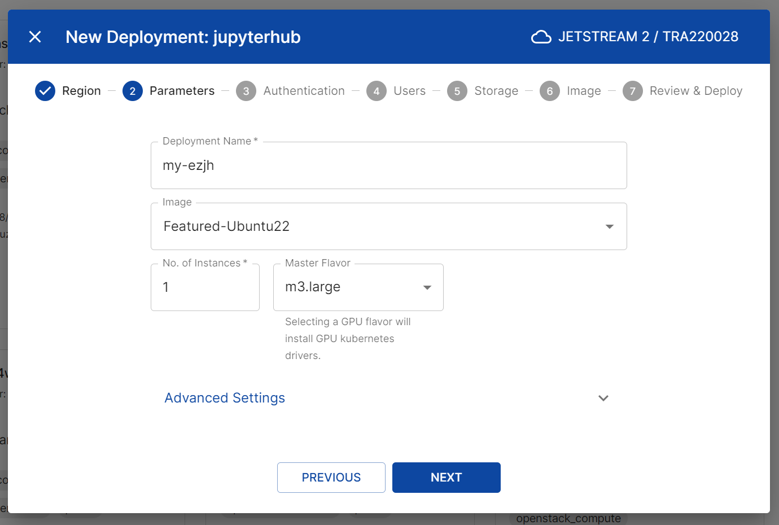779x525 pixels.
Task: Close the New Deployment dialog
Action: 35,37
